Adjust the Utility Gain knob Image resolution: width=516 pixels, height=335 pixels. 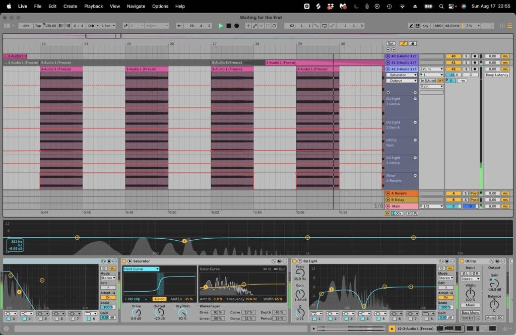pyautogui.click(x=494, y=283)
